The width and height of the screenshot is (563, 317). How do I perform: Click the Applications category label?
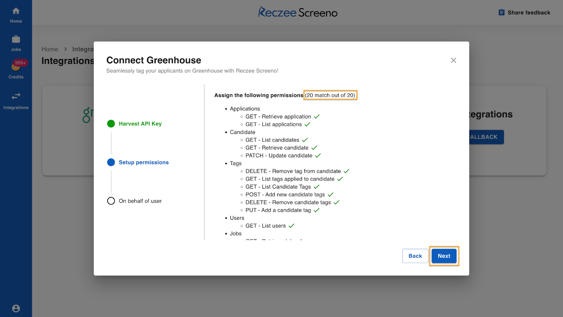[245, 109]
